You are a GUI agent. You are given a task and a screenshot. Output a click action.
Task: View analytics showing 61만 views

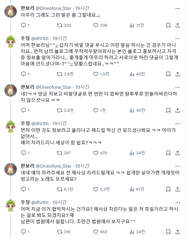coord(132,189)
